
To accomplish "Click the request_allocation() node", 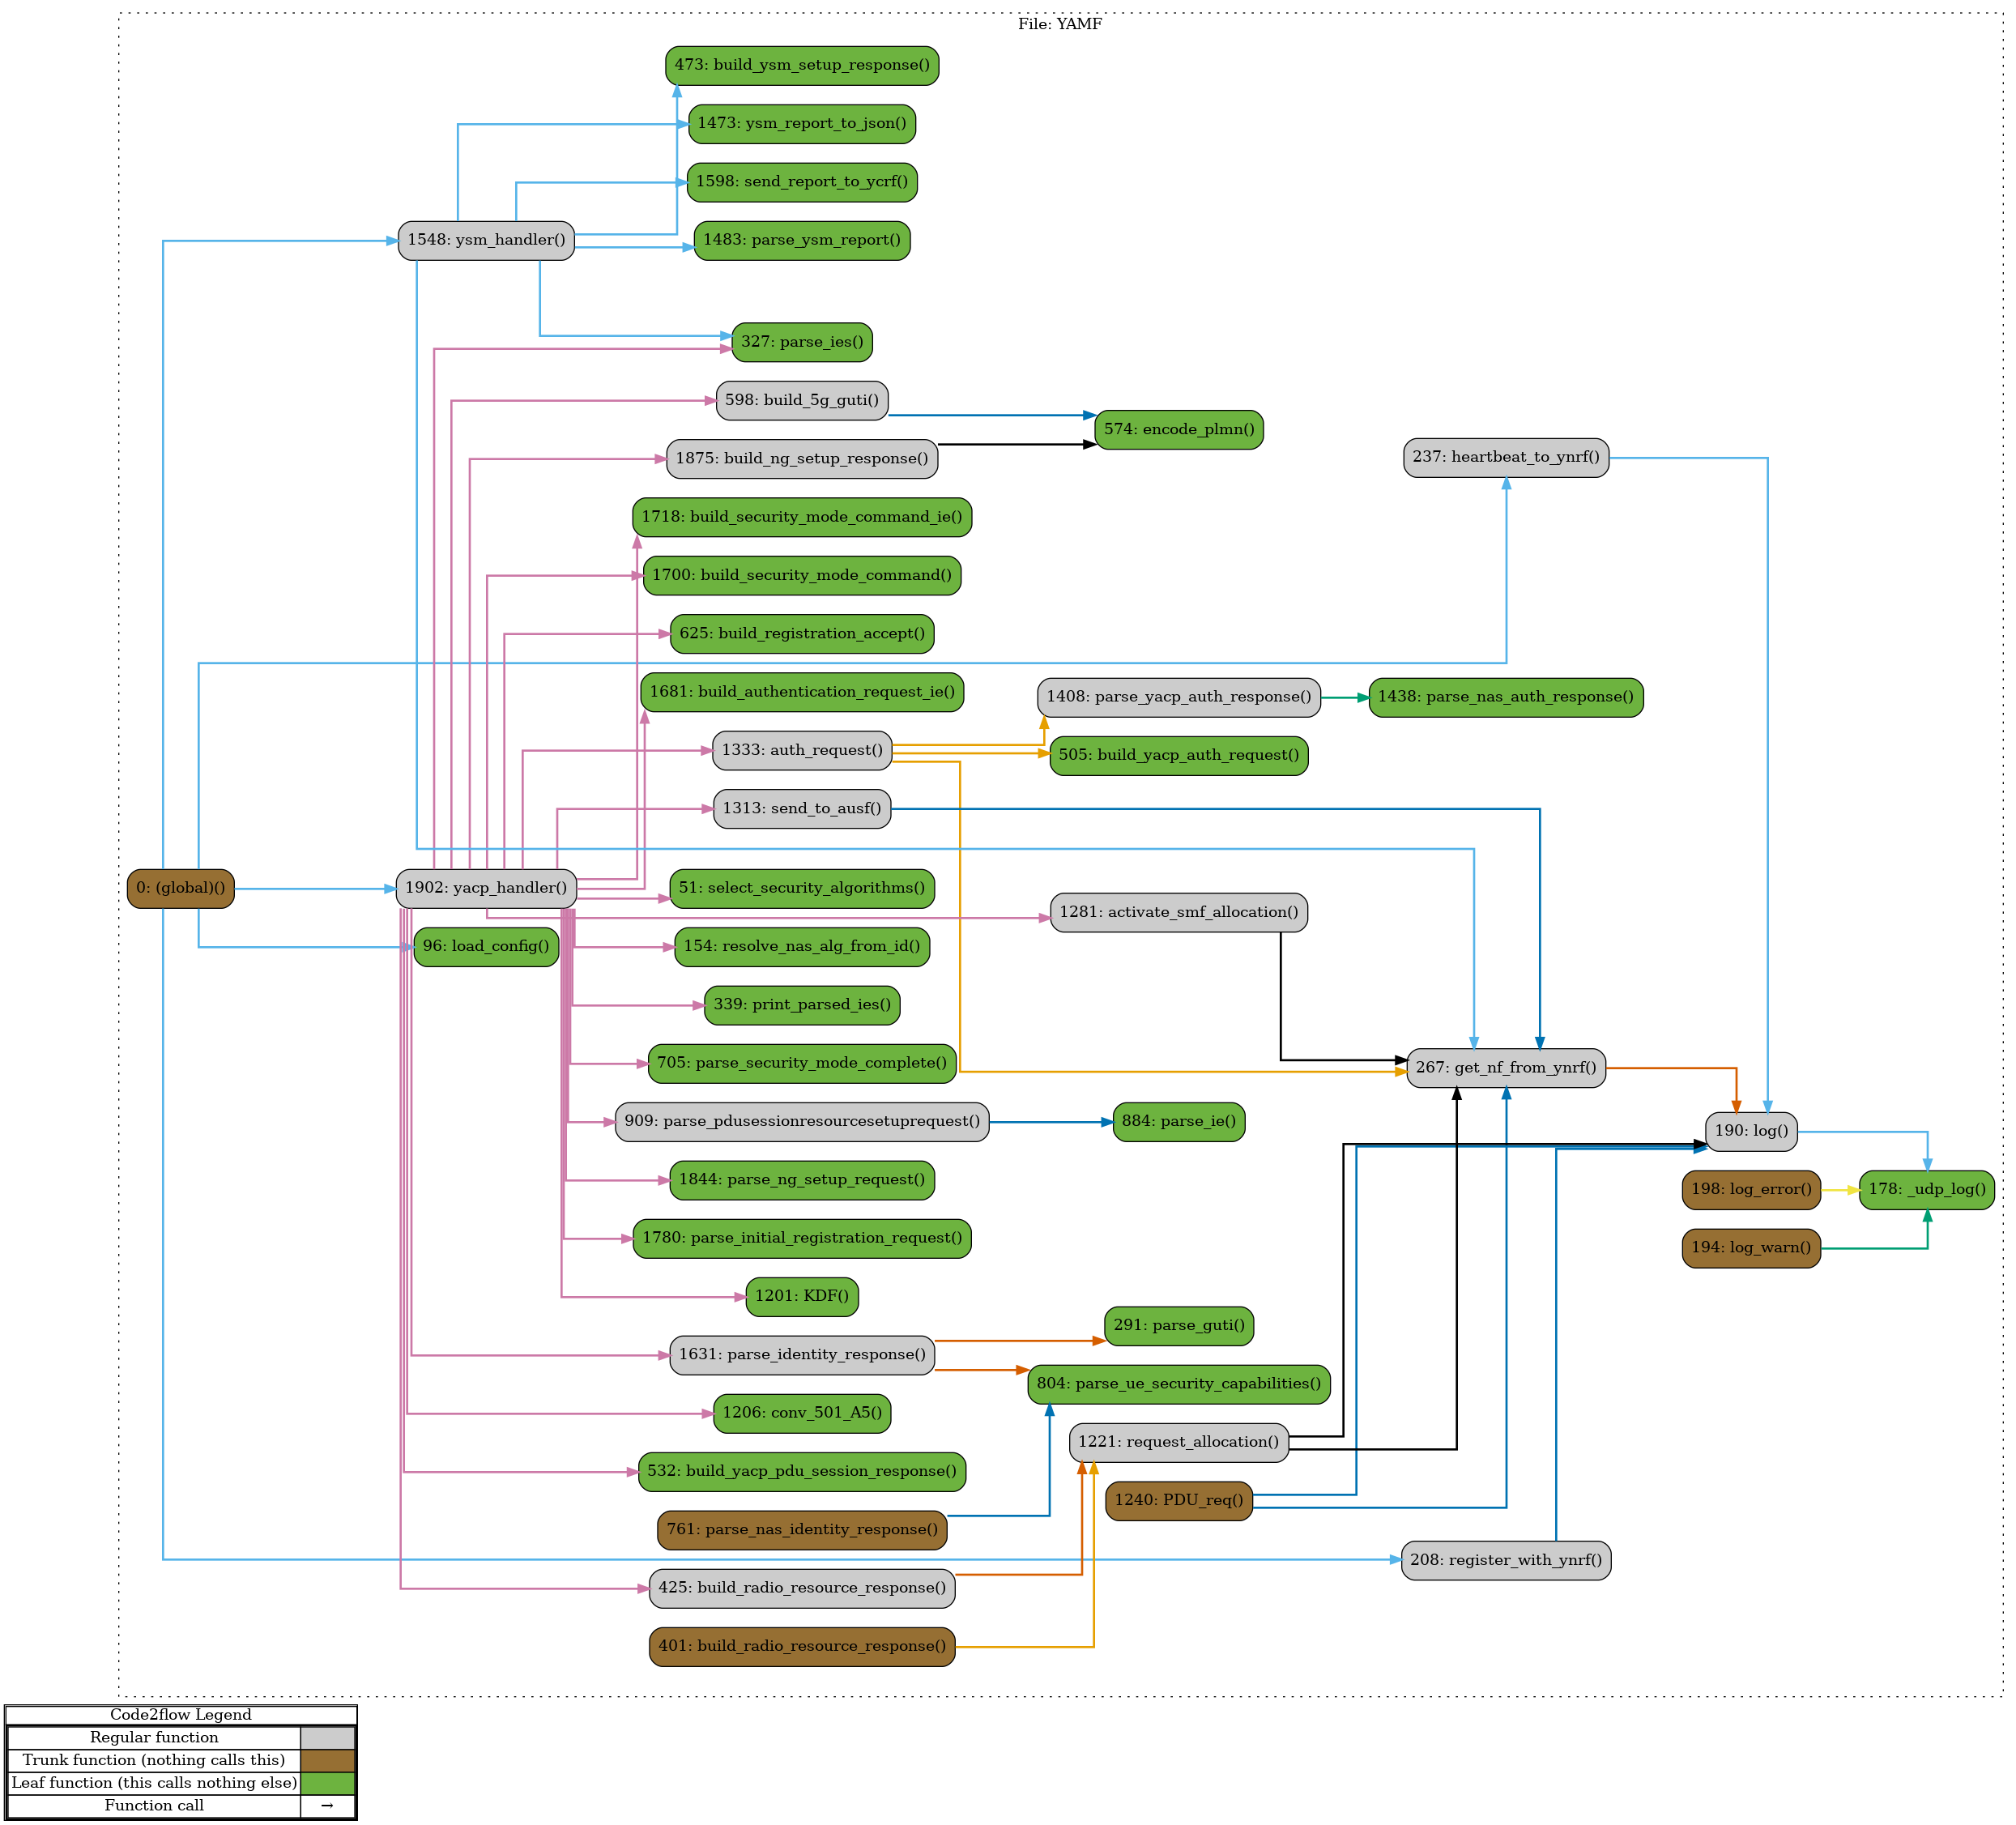I will (1178, 1442).
